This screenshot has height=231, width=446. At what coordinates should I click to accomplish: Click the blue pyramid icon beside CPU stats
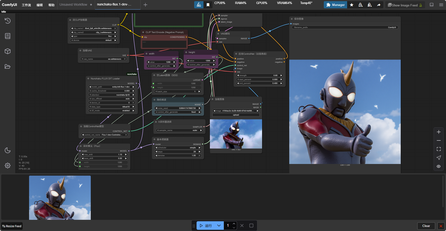point(199,5)
